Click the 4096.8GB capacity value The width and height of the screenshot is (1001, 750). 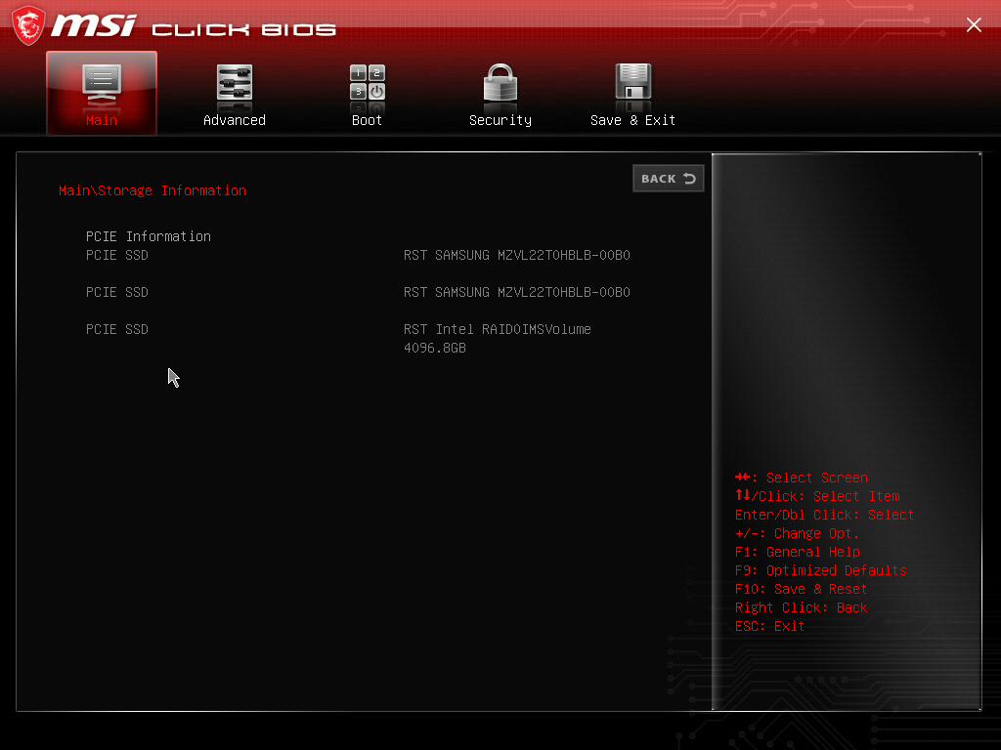[x=435, y=348]
